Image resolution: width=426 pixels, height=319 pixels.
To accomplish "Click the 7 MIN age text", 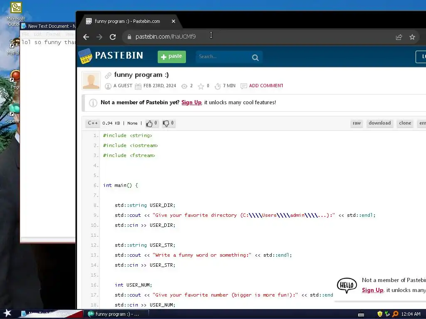I will click(x=229, y=86).
